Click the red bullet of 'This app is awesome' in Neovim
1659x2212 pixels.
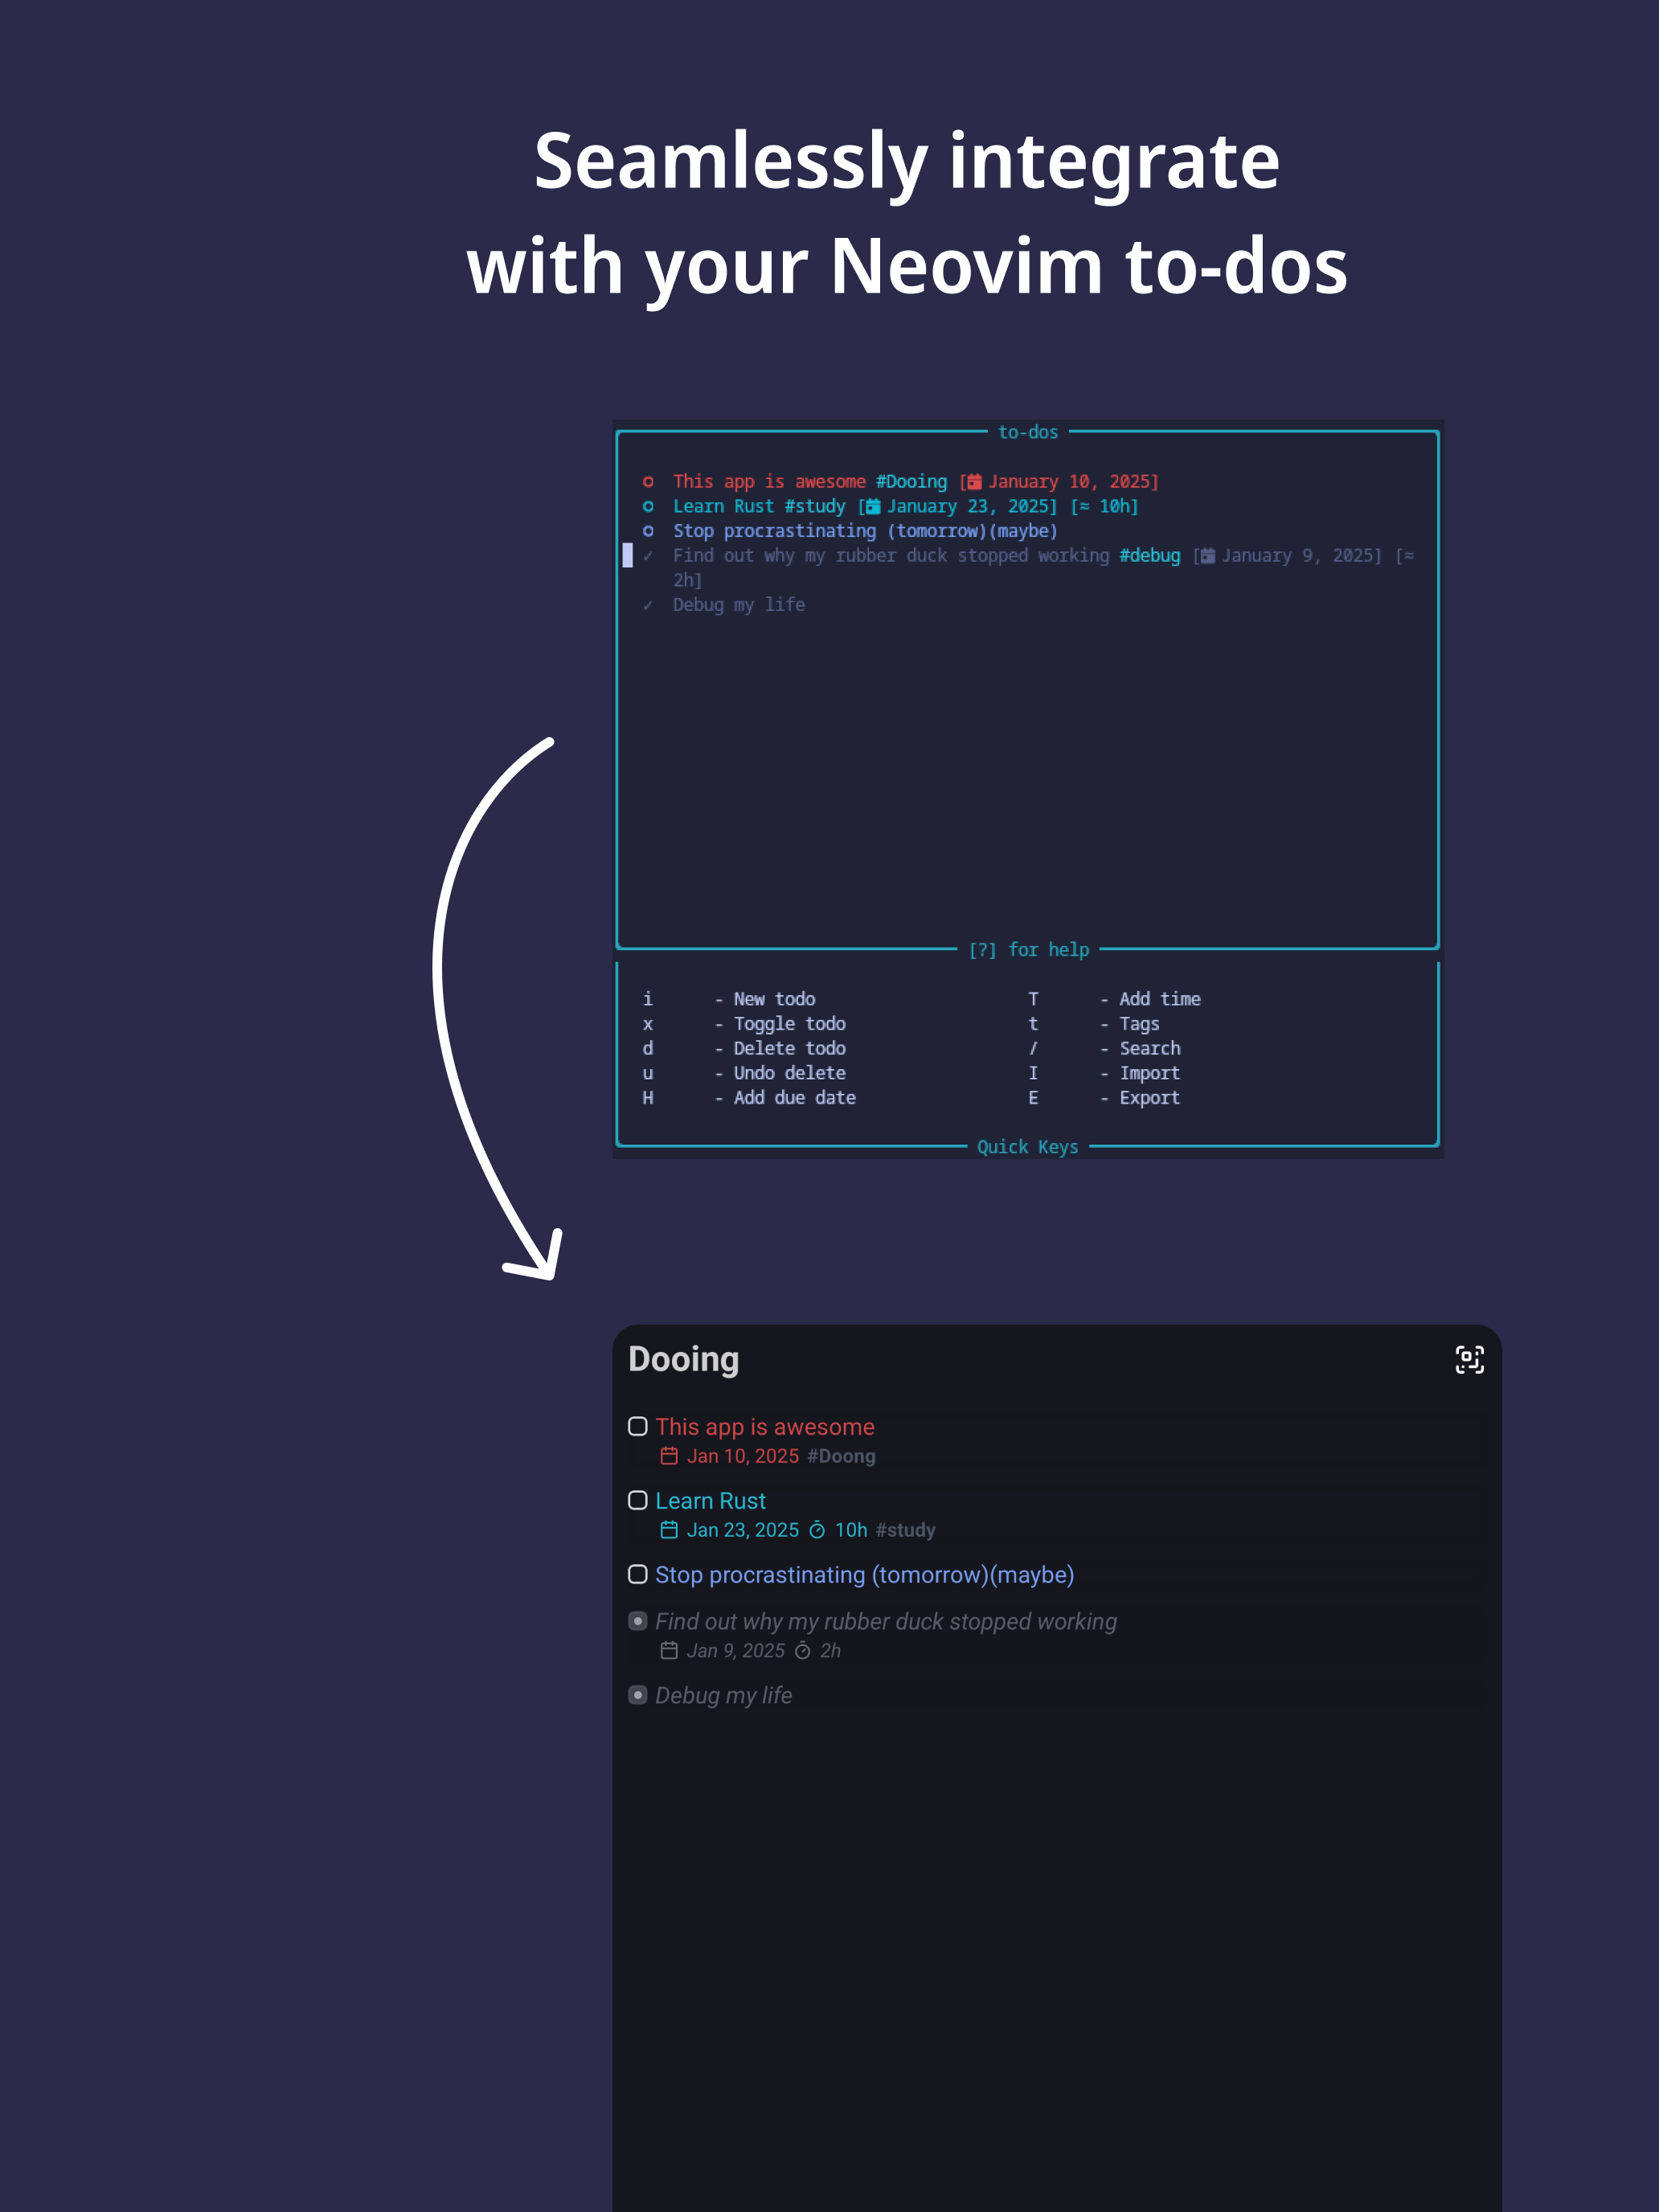pyautogui.click(x=648, y=482)
